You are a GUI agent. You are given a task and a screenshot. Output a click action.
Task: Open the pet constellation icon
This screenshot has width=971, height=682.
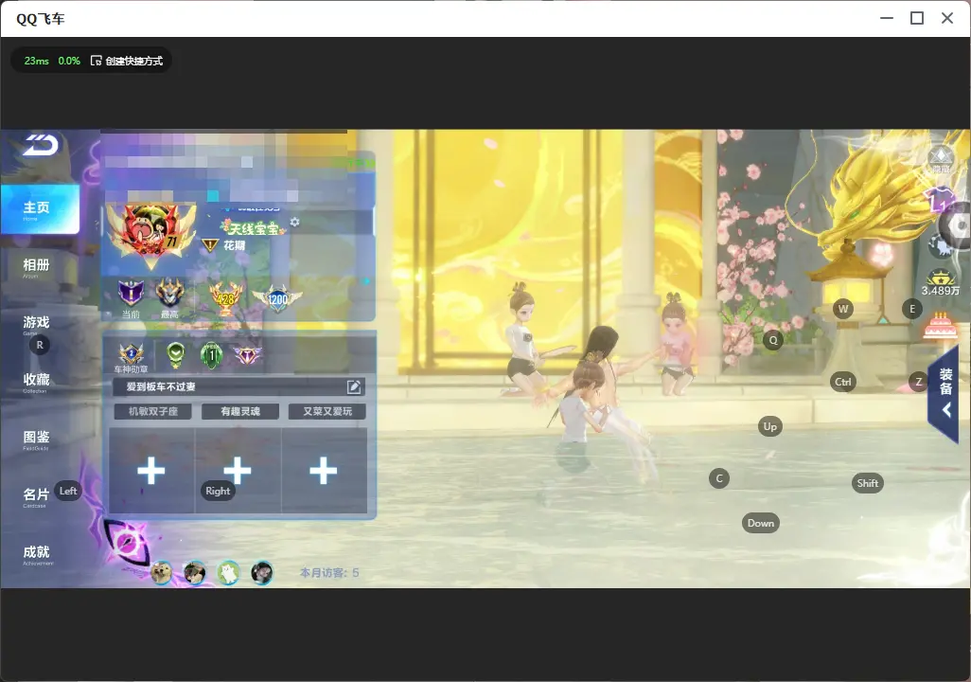pyautogui.click(x=940, y=247)
